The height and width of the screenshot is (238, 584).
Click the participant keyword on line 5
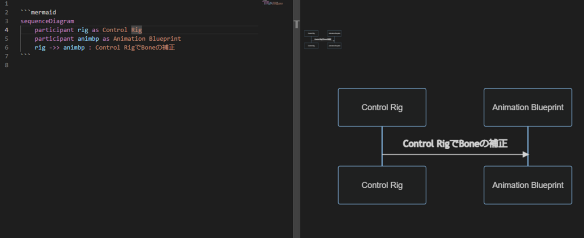click(x=54, y=39)
